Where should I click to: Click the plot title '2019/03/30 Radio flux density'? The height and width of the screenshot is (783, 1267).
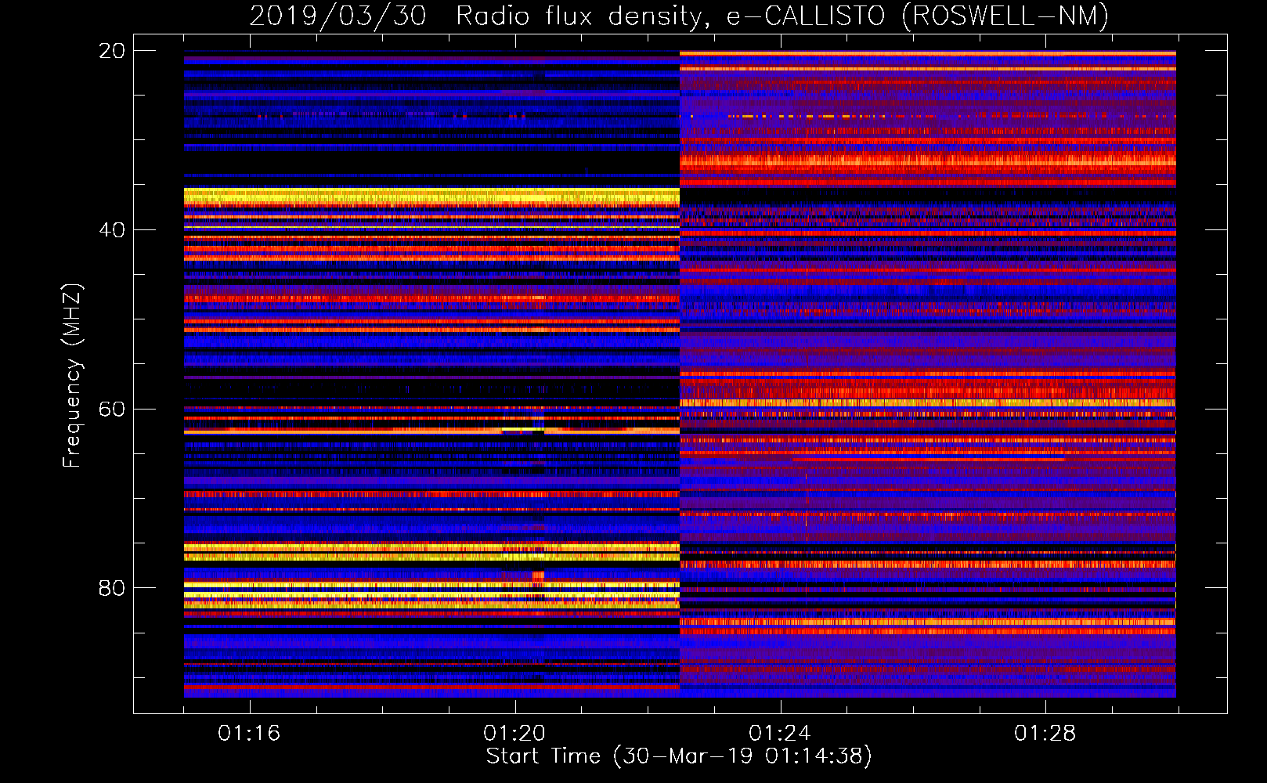coord(678,16)
